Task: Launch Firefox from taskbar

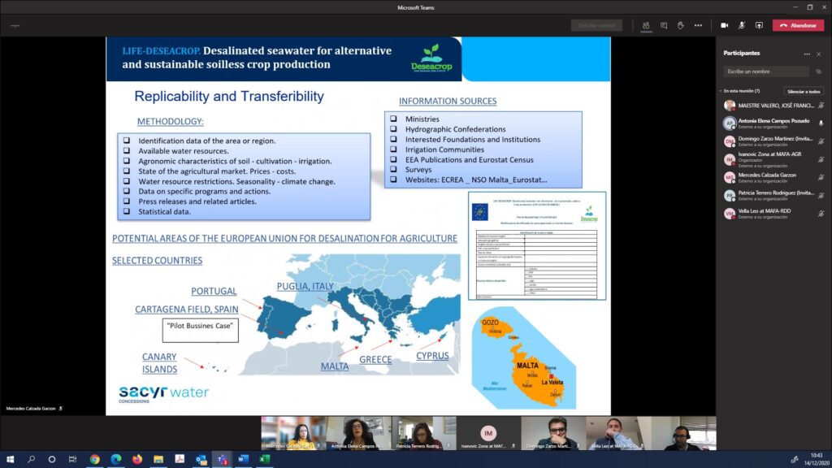Action: (136, 459)
